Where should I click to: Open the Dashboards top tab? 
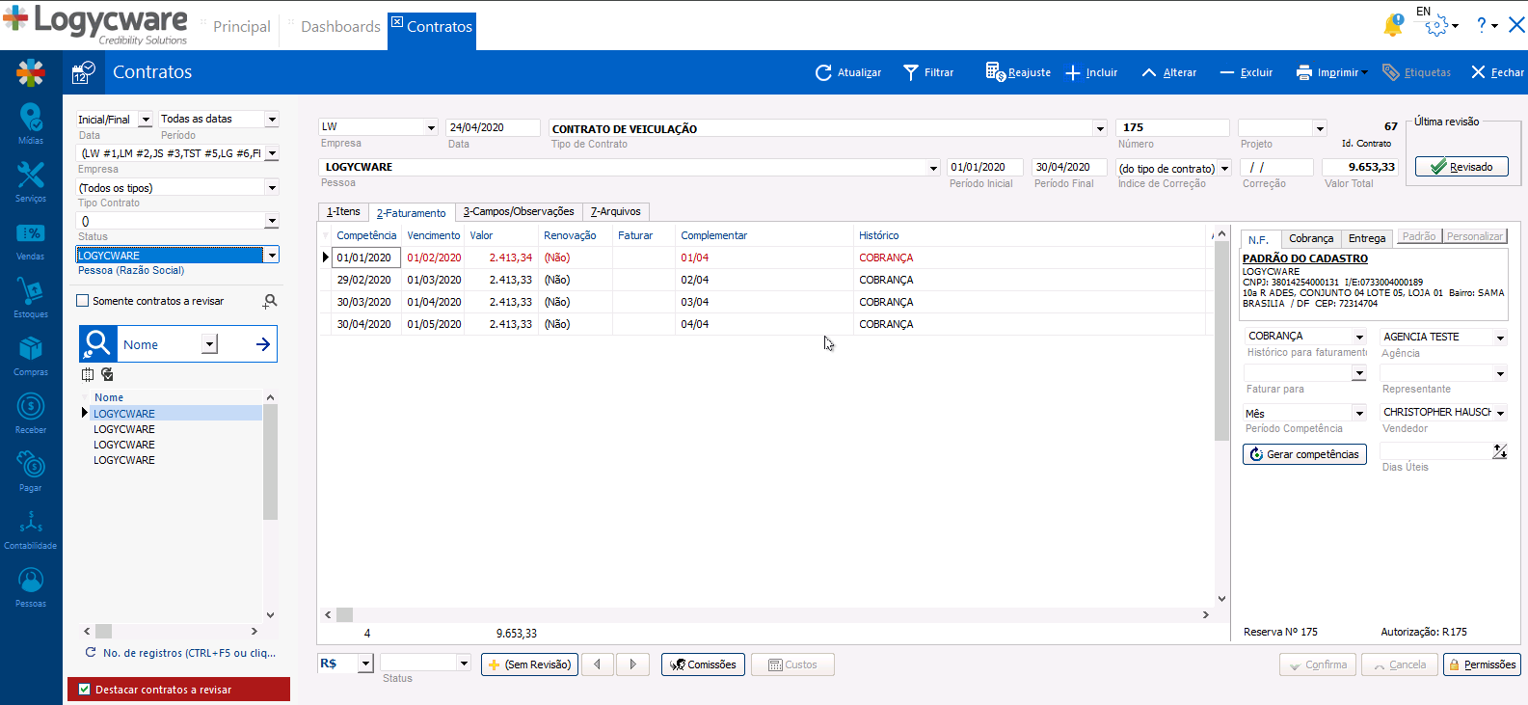[x=340, y=27]
